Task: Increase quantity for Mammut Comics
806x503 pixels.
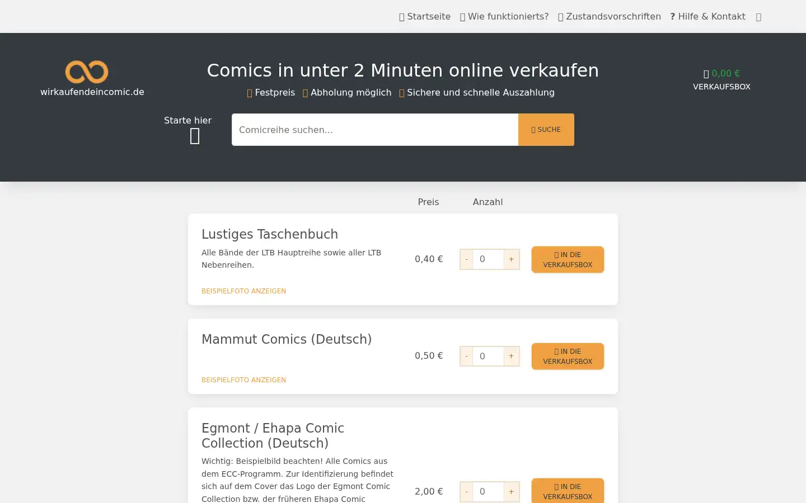Action: coord(512,356)
